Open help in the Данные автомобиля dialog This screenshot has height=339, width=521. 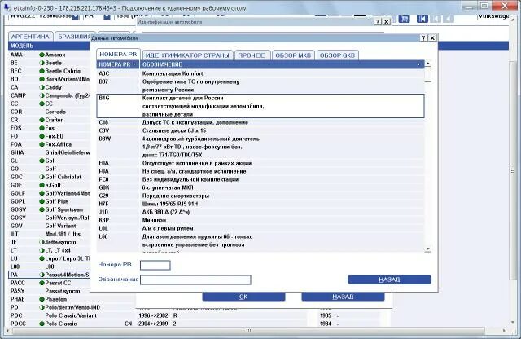point(423,38)
